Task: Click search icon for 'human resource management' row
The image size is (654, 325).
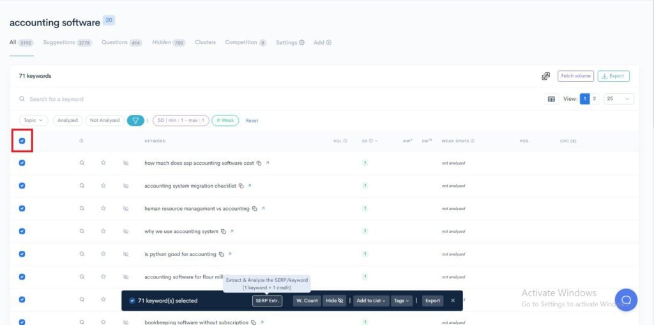Action: (82, 208)
